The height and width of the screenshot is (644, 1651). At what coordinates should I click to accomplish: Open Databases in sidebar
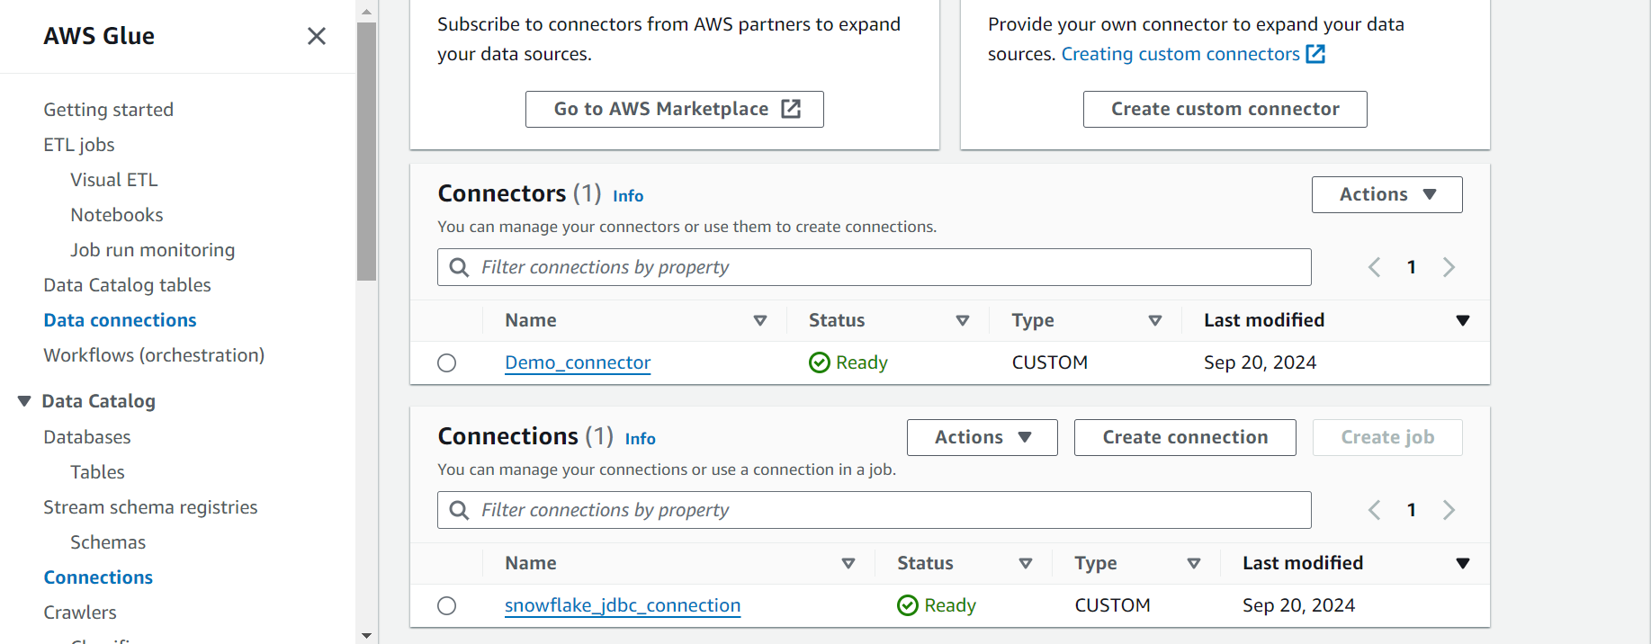87,437
